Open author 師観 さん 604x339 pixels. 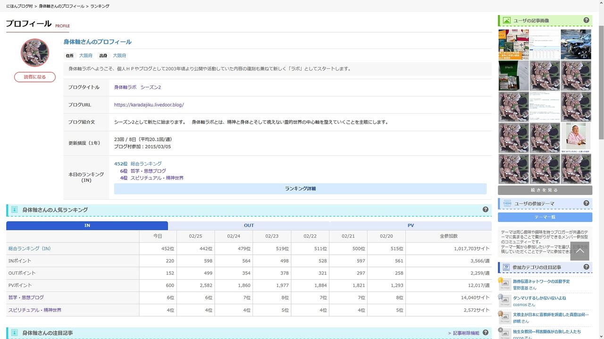click(x=521, y=321)
